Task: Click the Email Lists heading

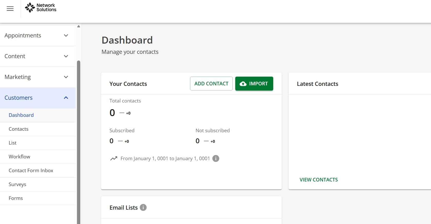Action: 124,208
